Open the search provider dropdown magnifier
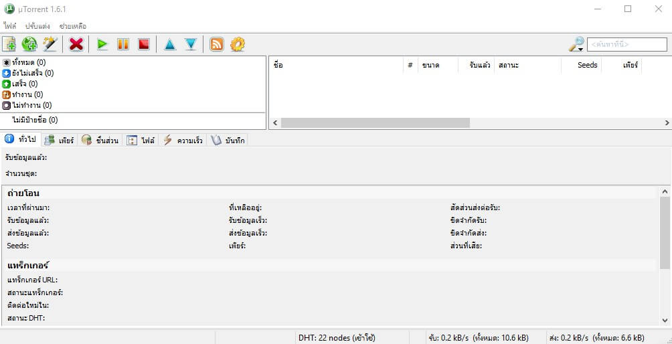The image size is (672, 344). click(x=576, y=44)
